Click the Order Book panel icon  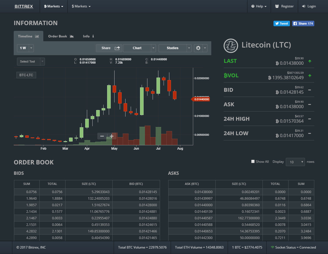click(x=72, y=36)
